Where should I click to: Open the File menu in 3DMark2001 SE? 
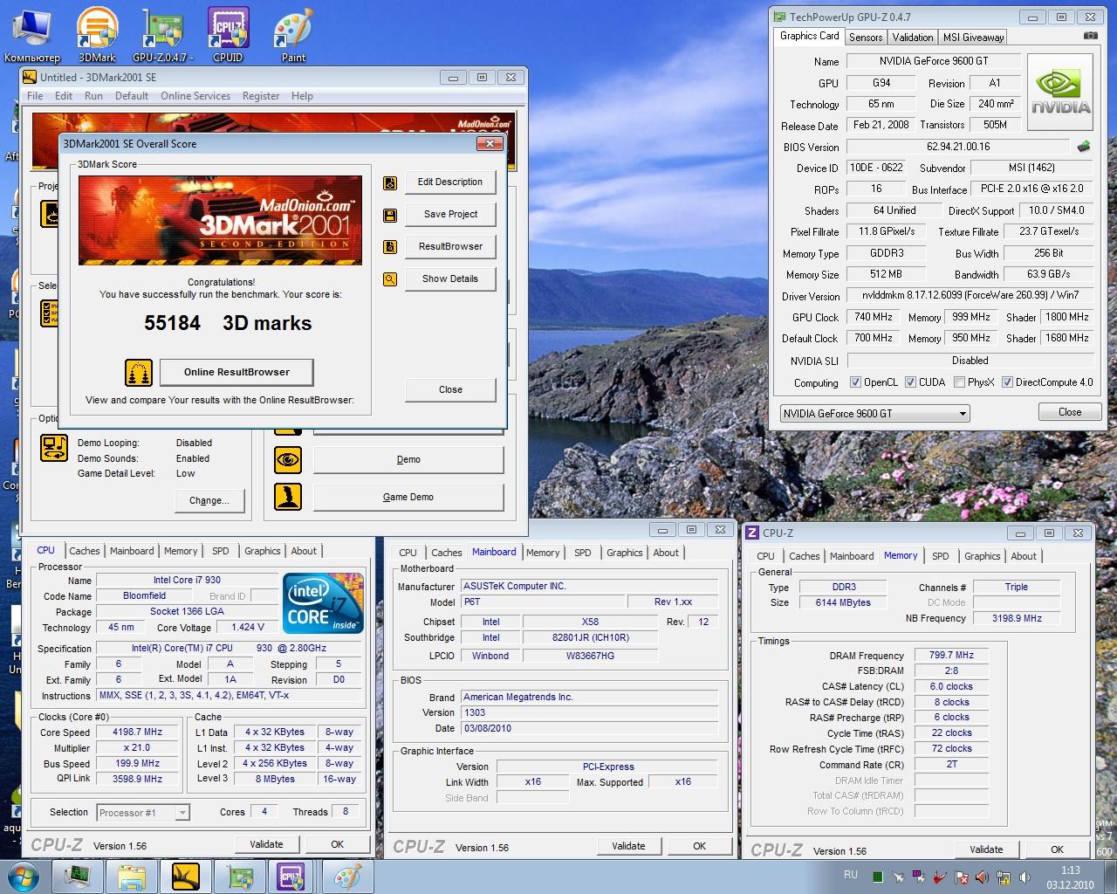(35, 96)
